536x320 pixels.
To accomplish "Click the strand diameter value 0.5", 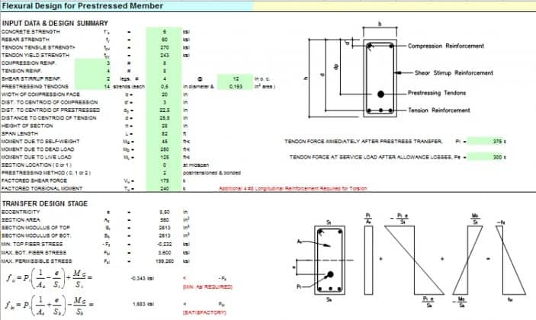I will tap(164, 86).
